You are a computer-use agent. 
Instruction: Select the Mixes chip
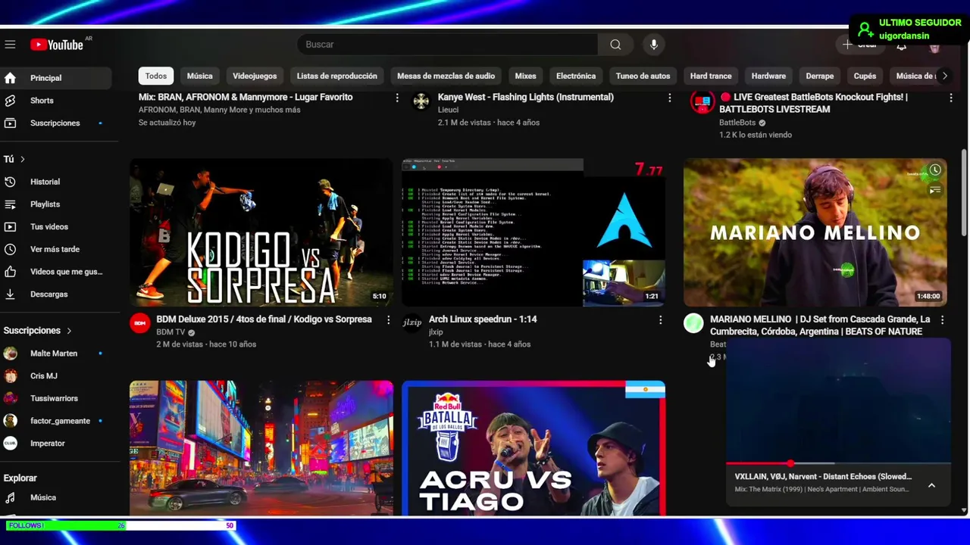525,76
